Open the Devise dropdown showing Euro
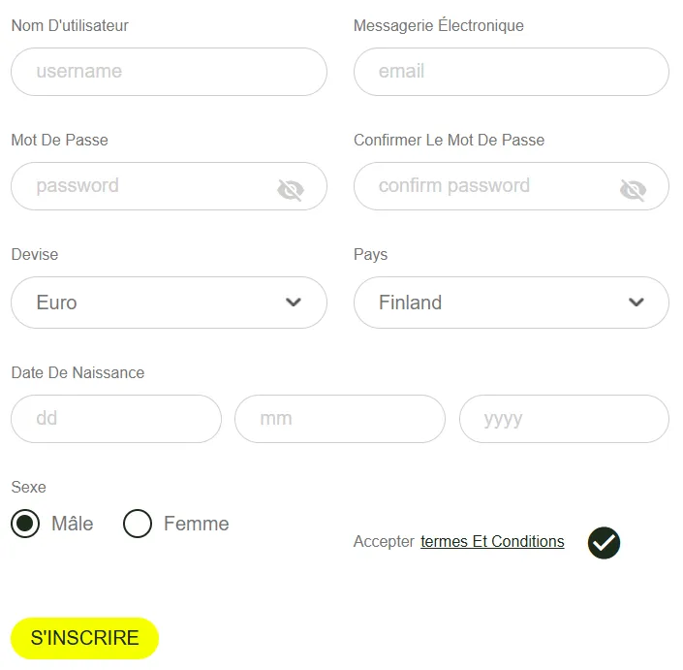 (x=155, y=303)
